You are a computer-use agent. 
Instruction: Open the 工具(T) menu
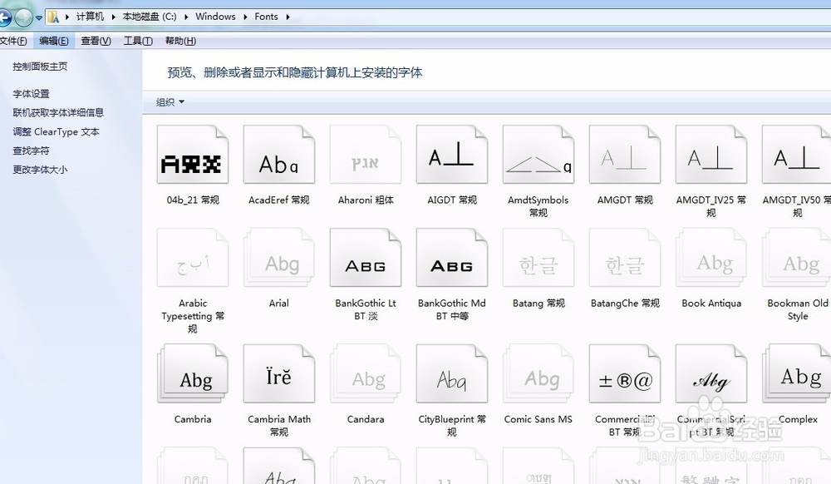pos(138,41)
